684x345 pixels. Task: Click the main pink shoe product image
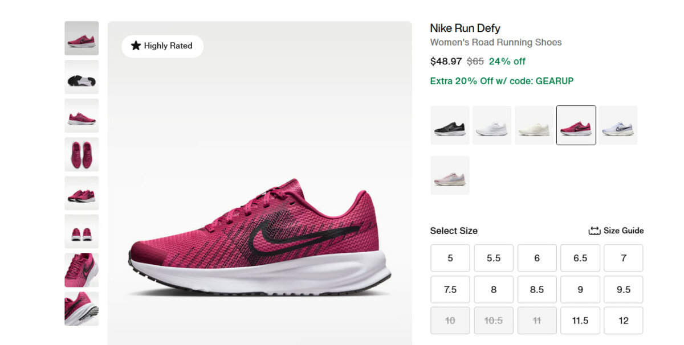point(259,239)
